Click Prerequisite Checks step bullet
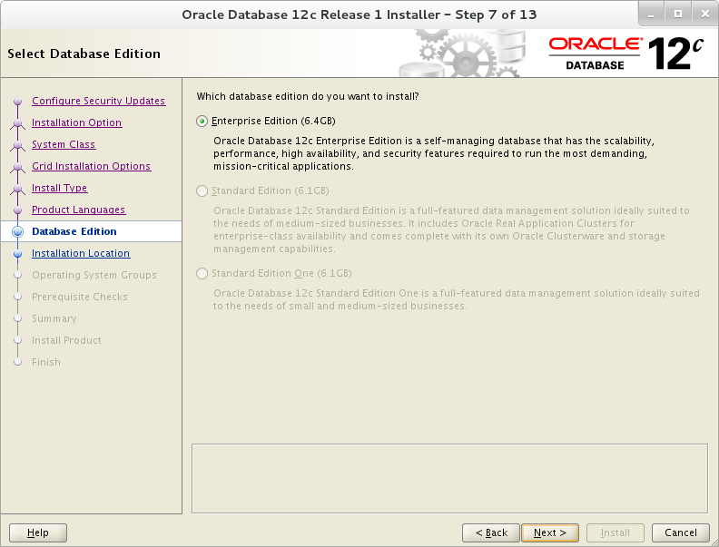 tap(18, 297)
